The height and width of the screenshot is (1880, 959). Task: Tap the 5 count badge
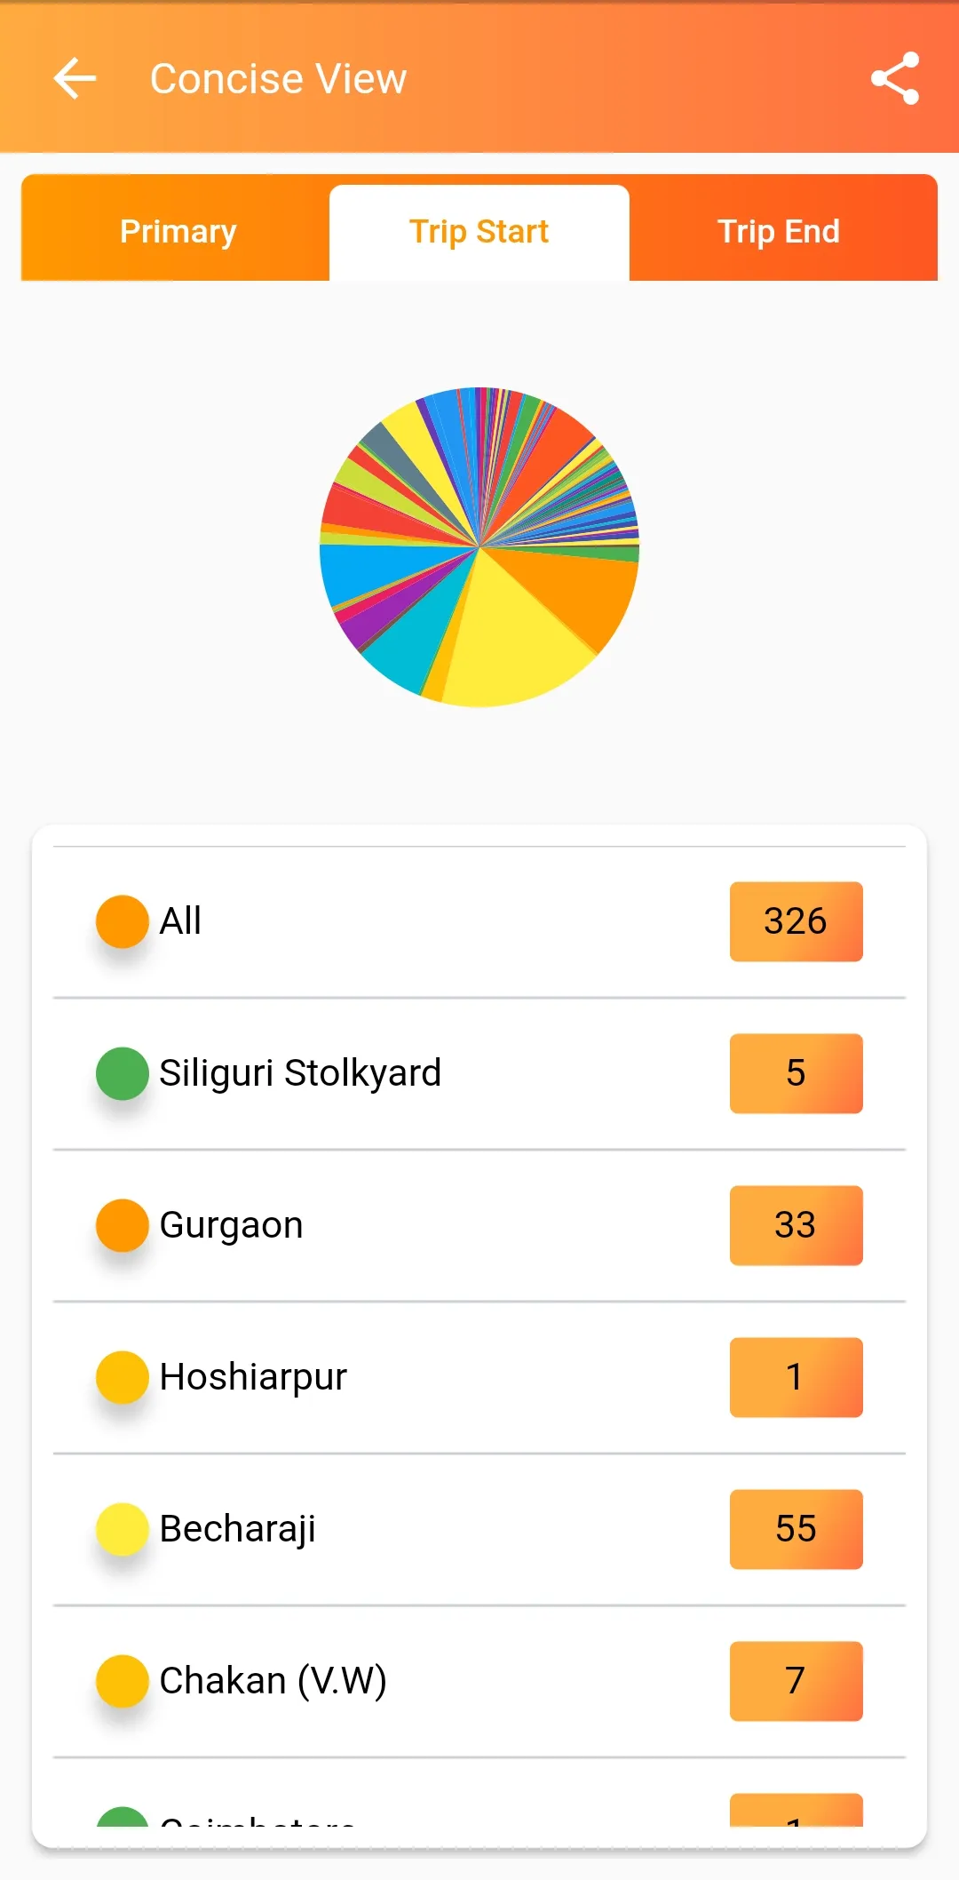[797, 1073]
